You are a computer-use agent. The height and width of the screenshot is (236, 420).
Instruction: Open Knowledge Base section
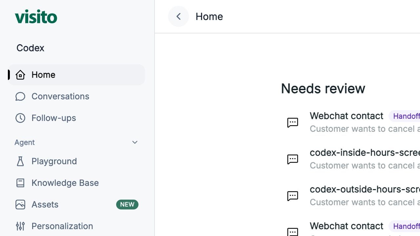(76, 183)
